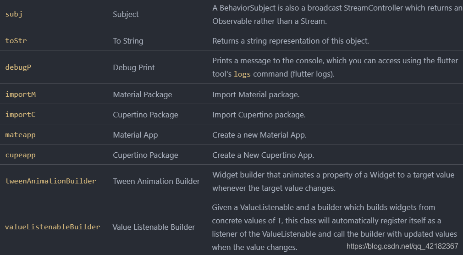The height and width of the screenshot is (255, 463).
Task: Click the importC snippet code
Action: [x=20, y=115]
